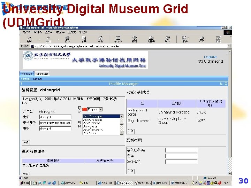This screenshot has height=188, width=251.
Task: Click the Profile Manager help question mark
Action: 21,84
